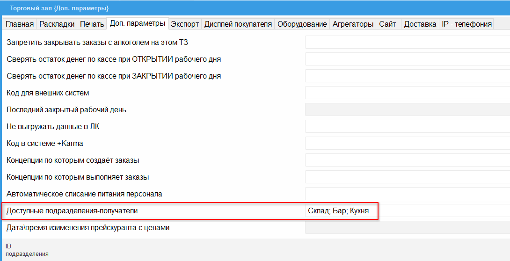This screenshot has height=261, width=510.
Task: Select the Доп. параметры tab
Action: pyautogui.click(x=138, y=23)
